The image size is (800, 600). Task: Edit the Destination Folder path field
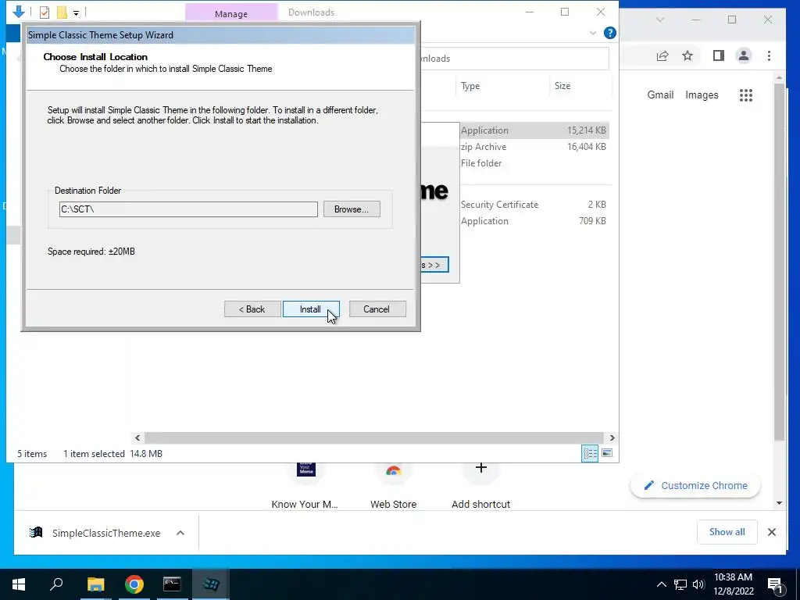click(188, 209)
